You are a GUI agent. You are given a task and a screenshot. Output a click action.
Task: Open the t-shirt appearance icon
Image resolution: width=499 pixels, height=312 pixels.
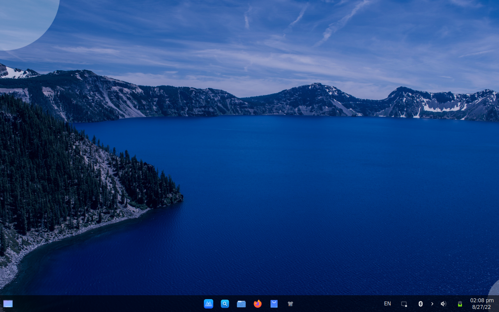[x=290, y=304]
